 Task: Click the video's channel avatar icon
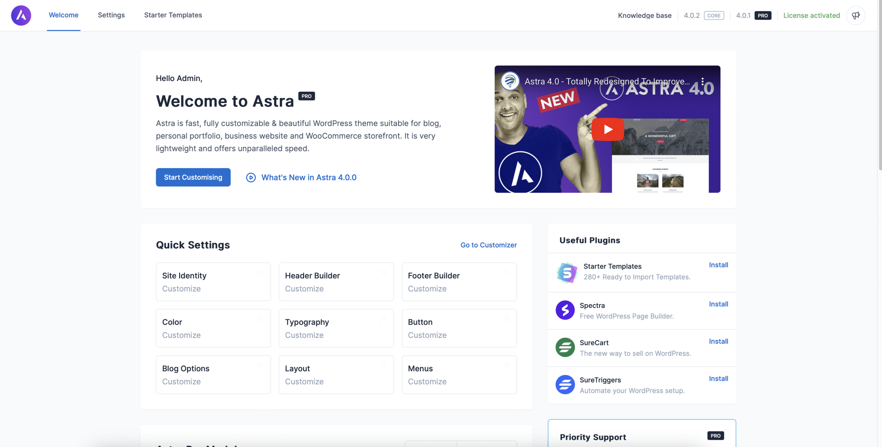pyautogui.click(x=510, y=81)
